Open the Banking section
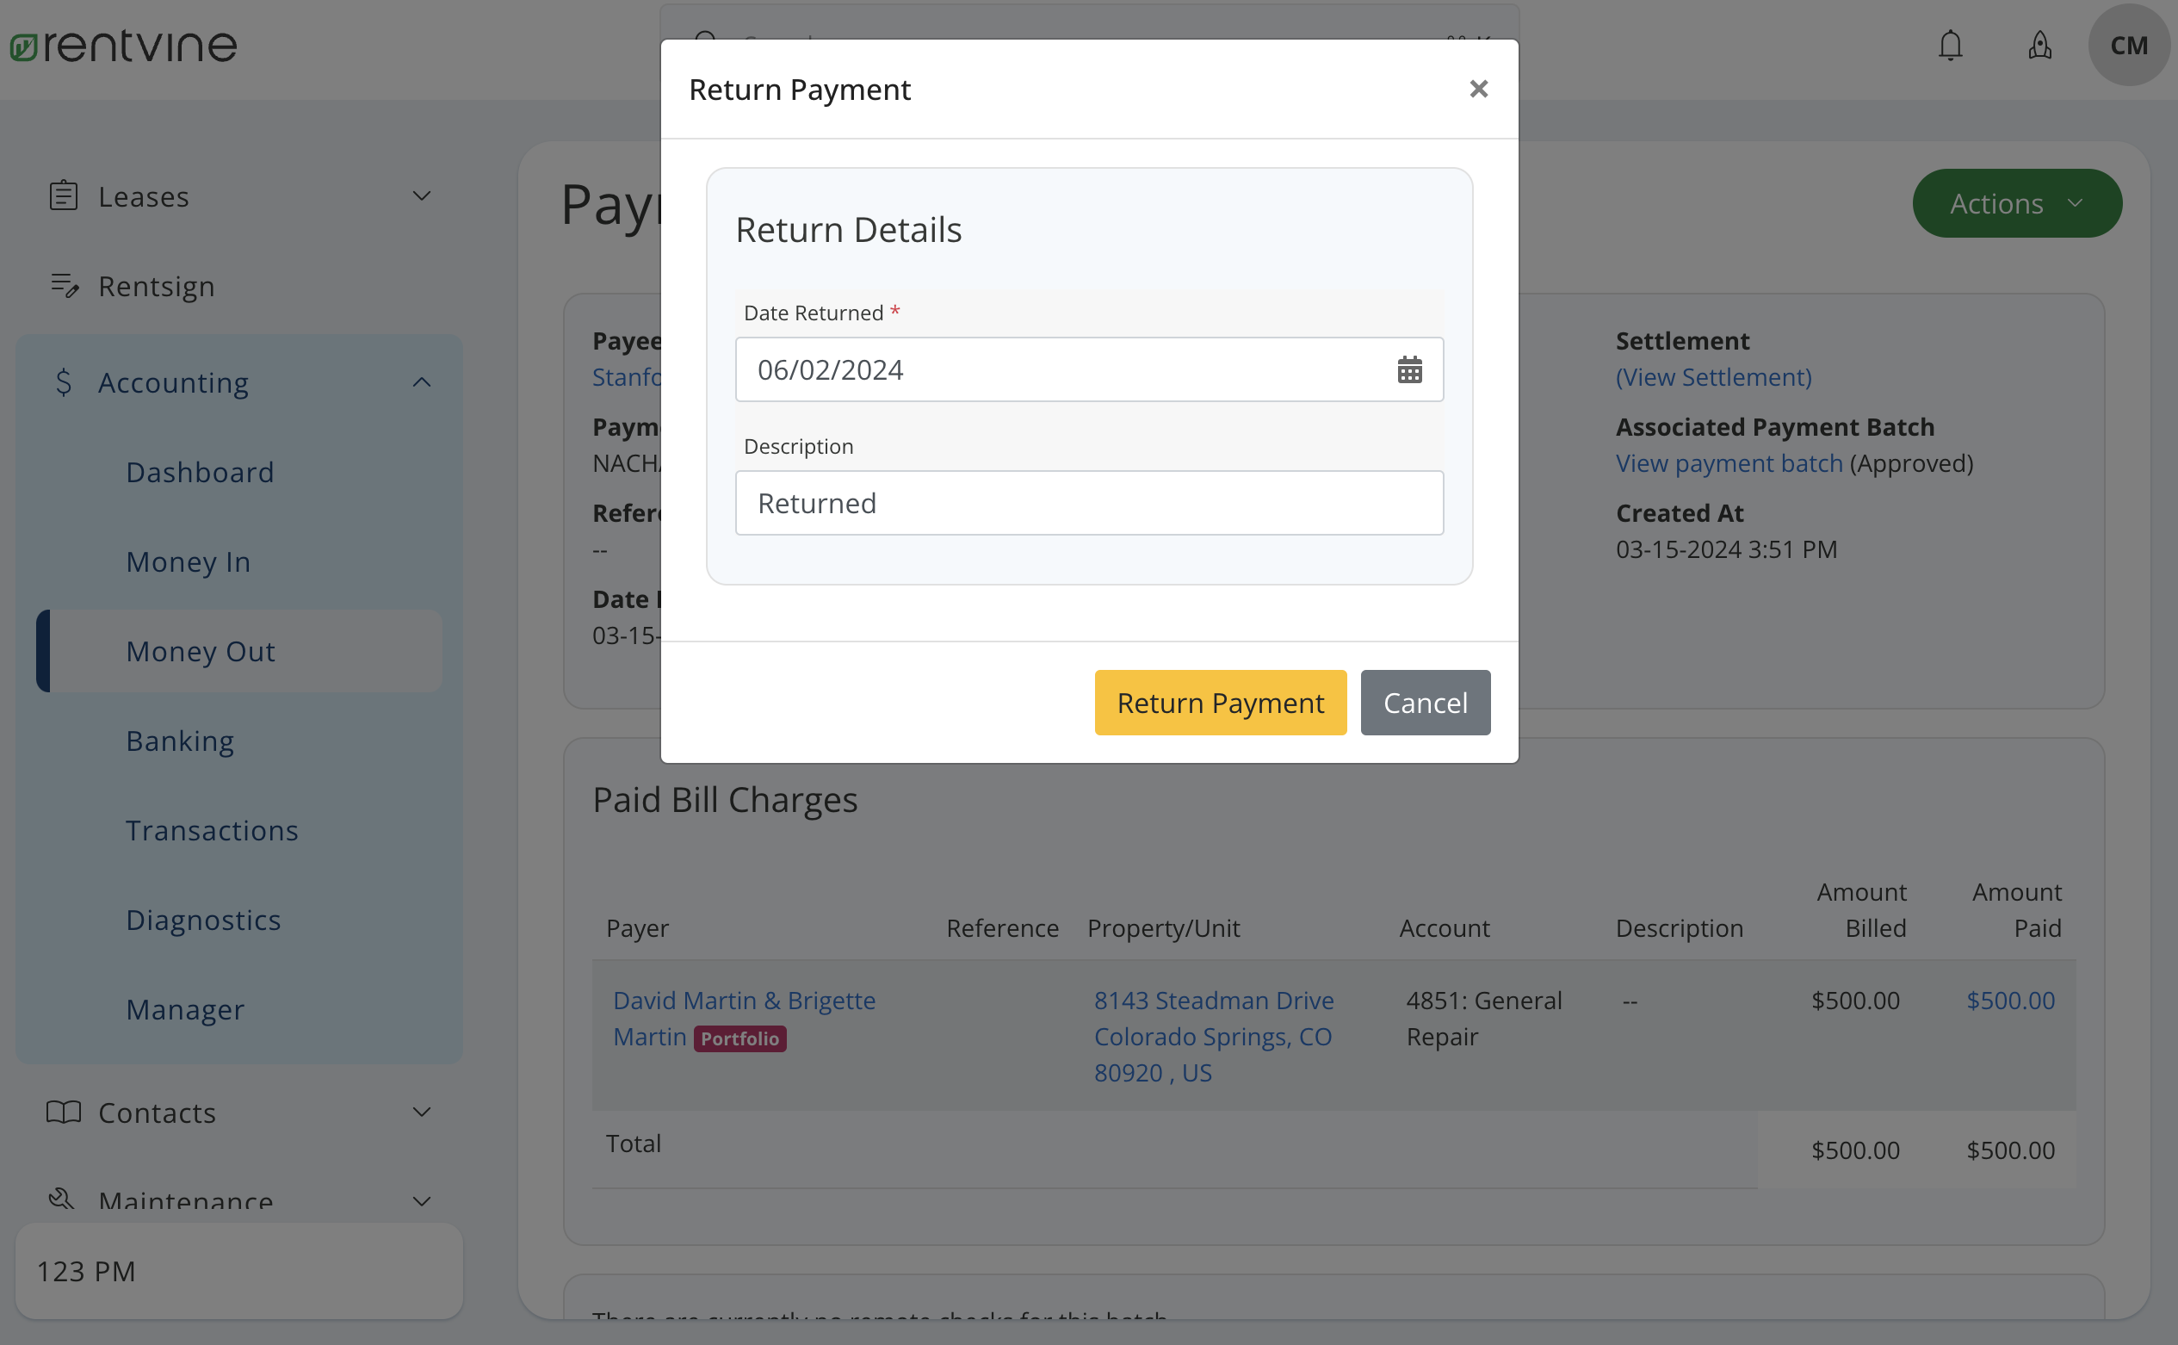Viewport: 2178px width, 1345px height. coord(180,741)
